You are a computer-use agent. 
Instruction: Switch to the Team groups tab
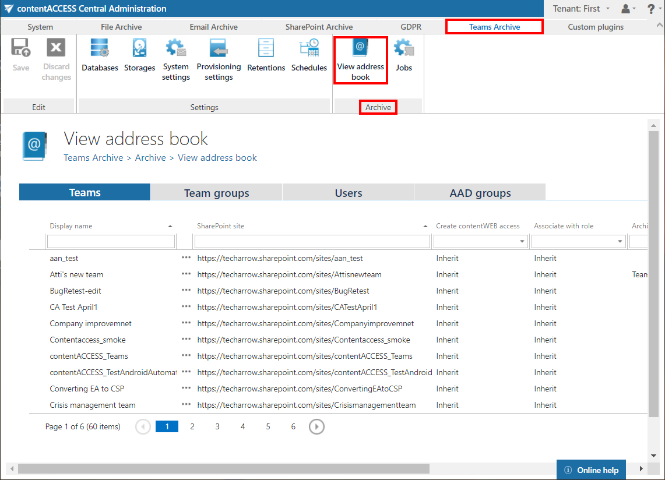[x=216, y=193]
